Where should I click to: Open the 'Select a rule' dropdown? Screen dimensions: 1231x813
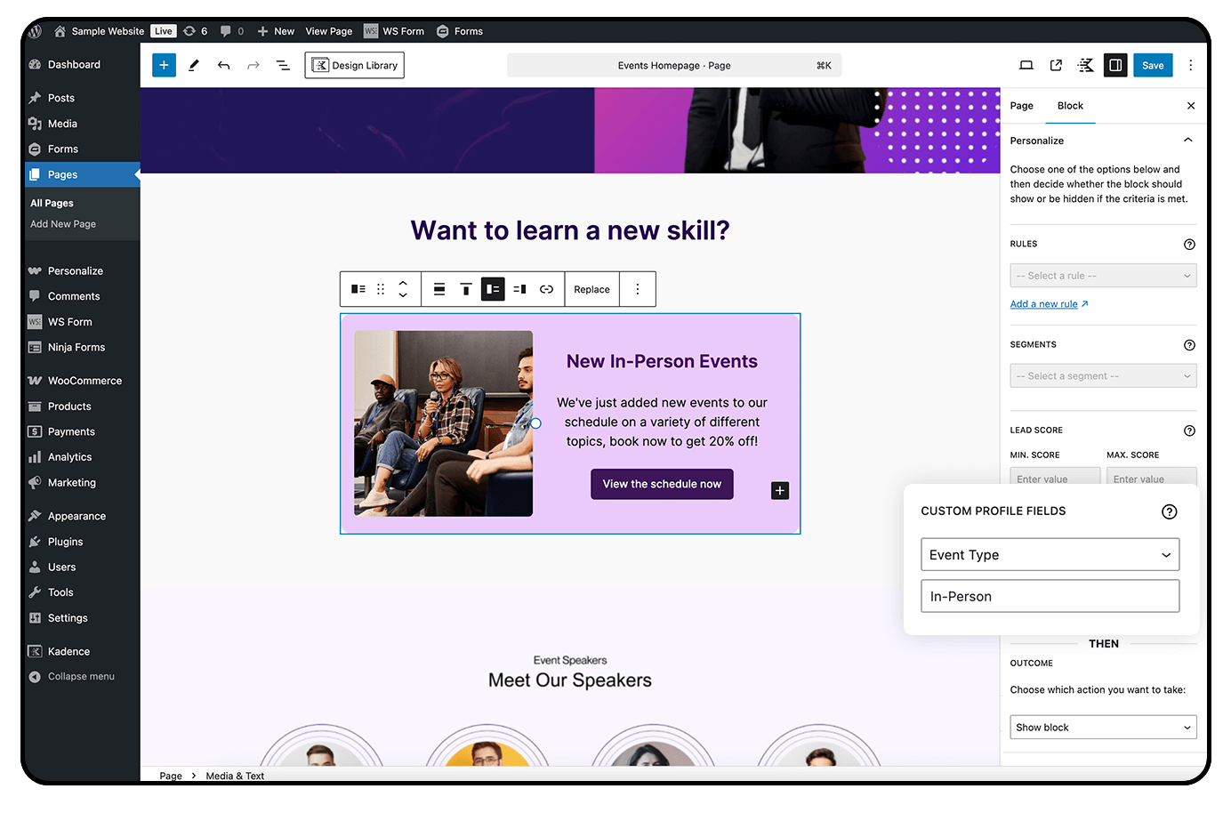click(1103, 275)
